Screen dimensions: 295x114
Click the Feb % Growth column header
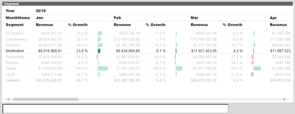(155, 25)
